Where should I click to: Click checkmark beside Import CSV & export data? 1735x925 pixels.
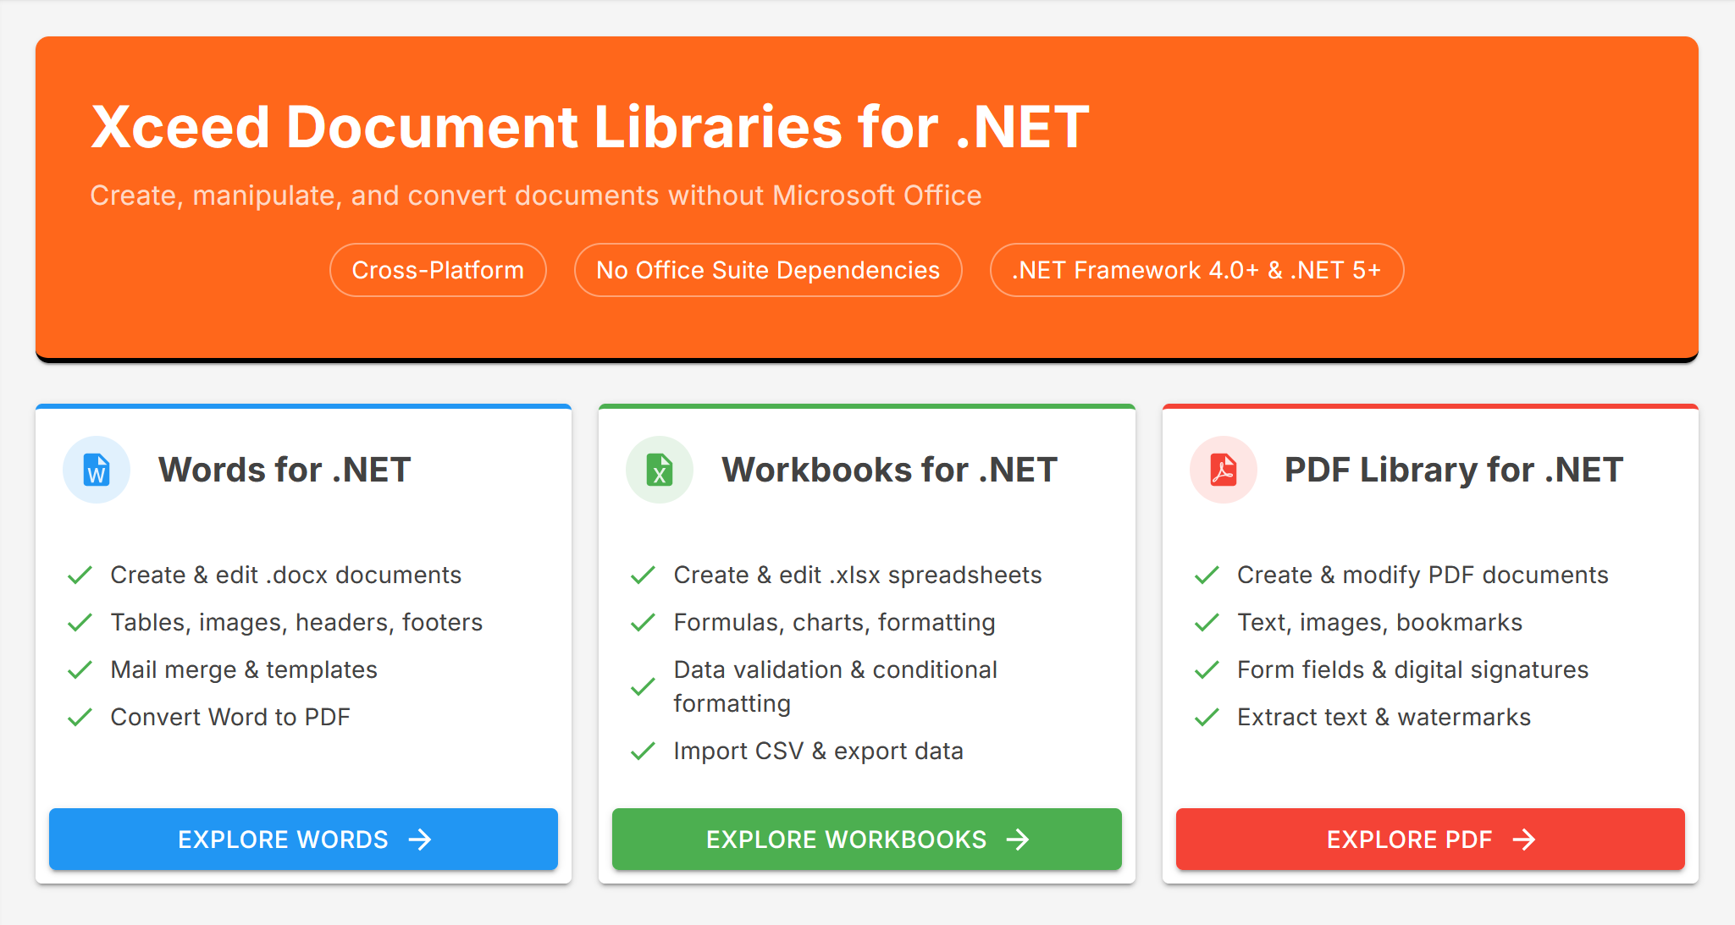pyautogui.click(x=643, y=751)
